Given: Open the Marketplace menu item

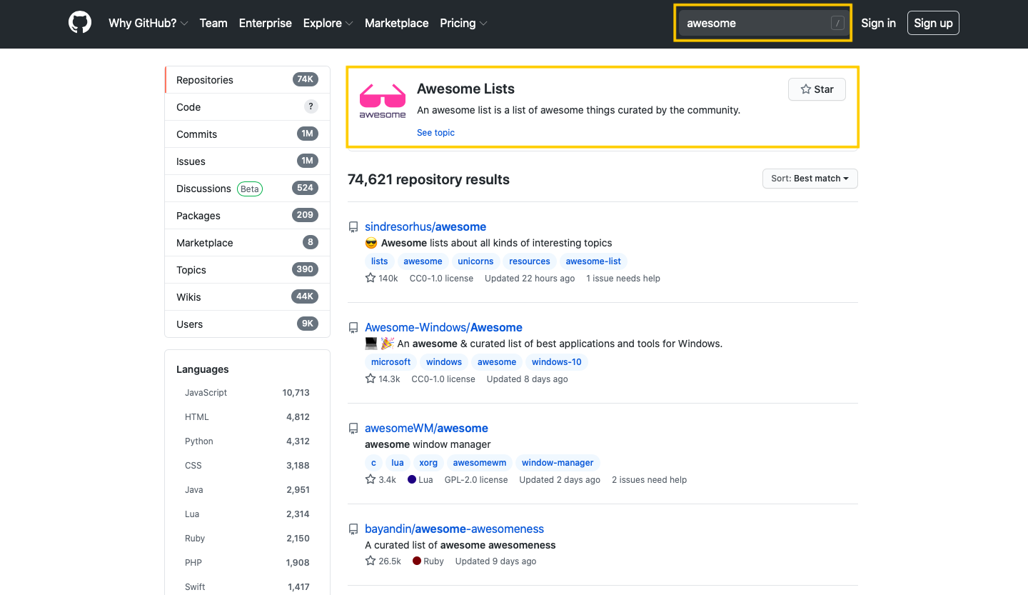Looking at the screenshot, I should pos(396,23).
